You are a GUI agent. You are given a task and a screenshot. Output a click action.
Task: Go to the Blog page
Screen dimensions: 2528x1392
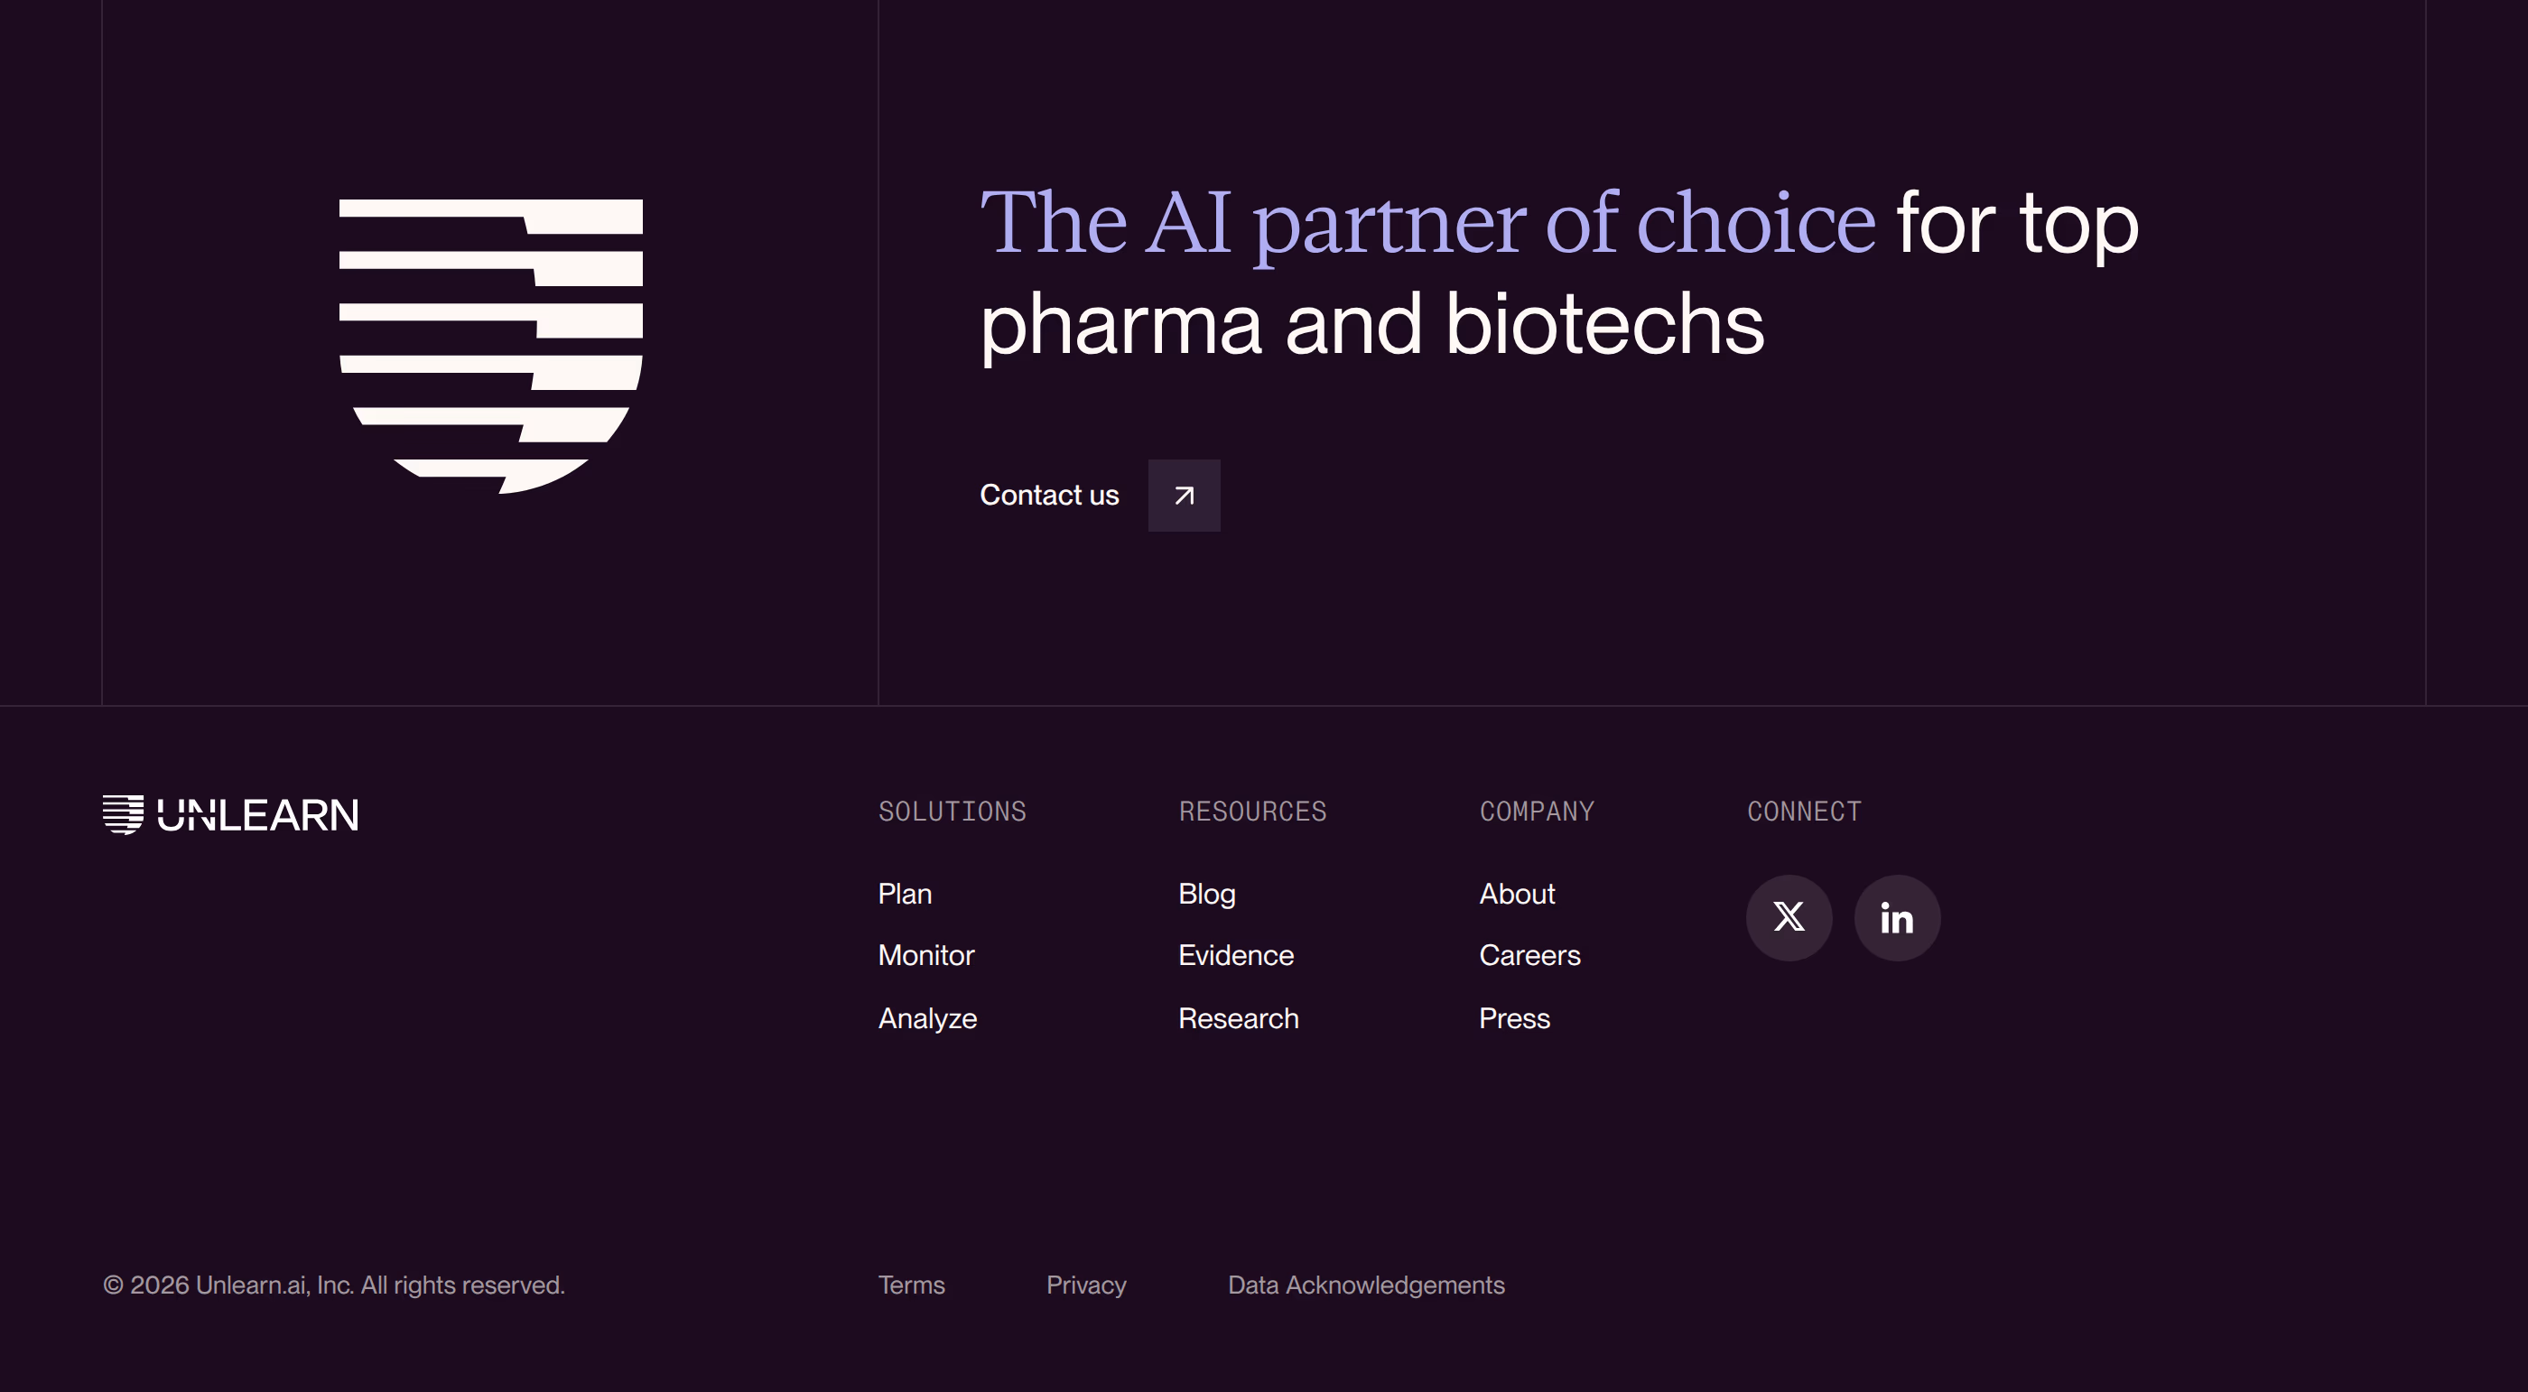coord(1206,894)
